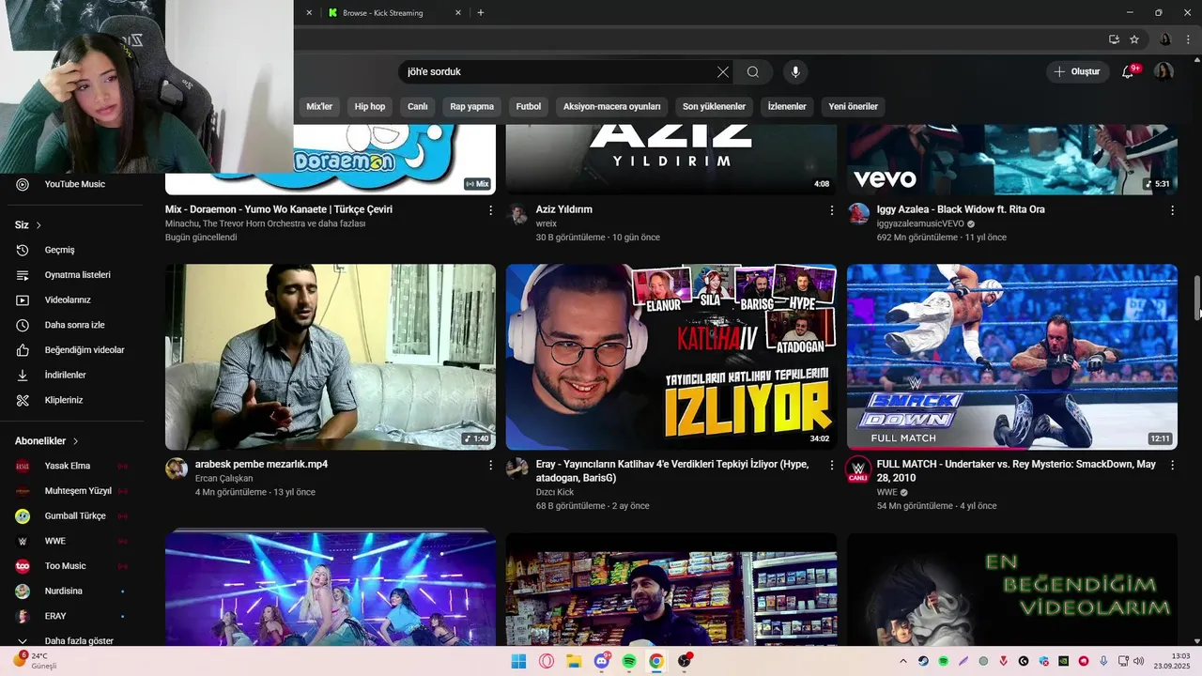Select the Aksiyon-macera oyunları chip
Viewport: 1202px width, 676px height.
(x=612, y=106)
